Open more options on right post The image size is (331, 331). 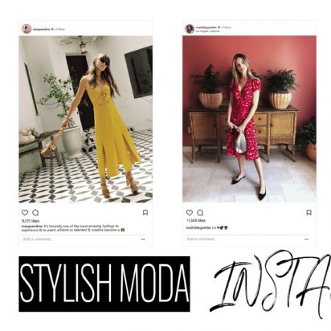point(307,239)
